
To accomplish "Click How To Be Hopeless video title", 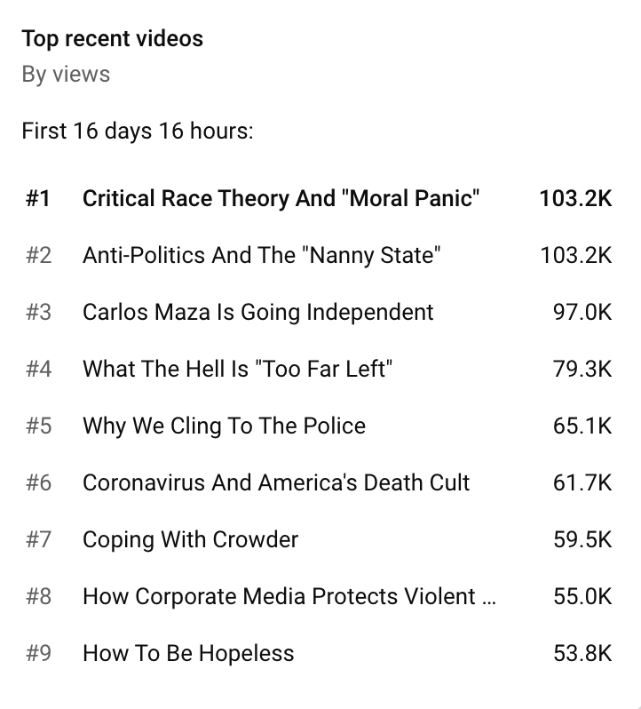I will (188, 653).
